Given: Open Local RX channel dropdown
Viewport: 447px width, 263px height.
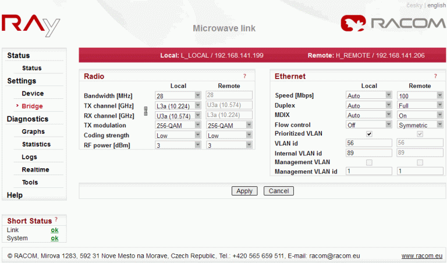Looking at the screenshot, I should (x=178, y=116).
